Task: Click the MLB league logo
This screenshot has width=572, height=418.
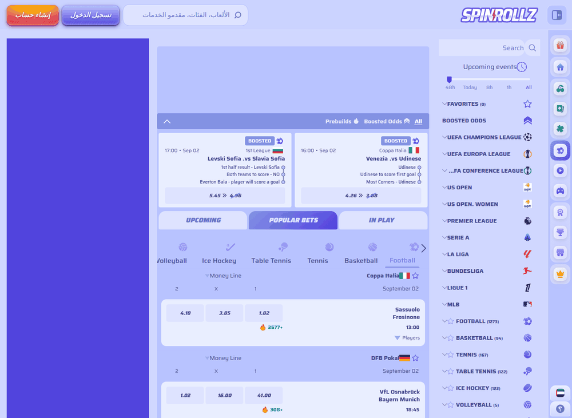Action: (527, 304)
